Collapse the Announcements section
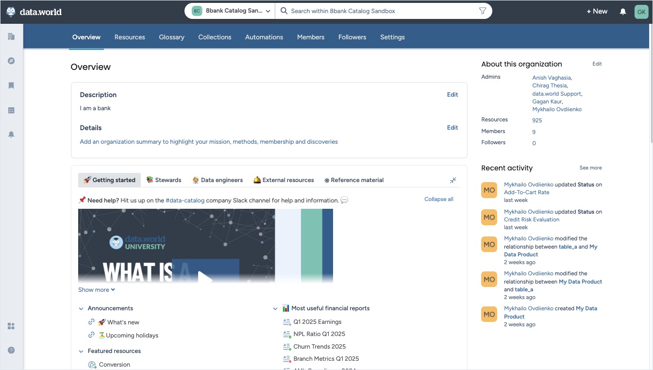 point(81,308)
